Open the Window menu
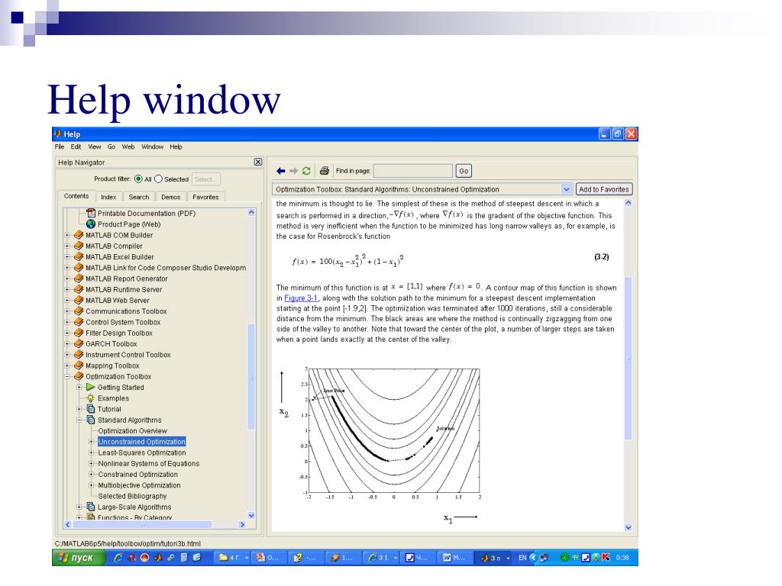The height and width of the screenshot is (586, 782). (152, 147)
